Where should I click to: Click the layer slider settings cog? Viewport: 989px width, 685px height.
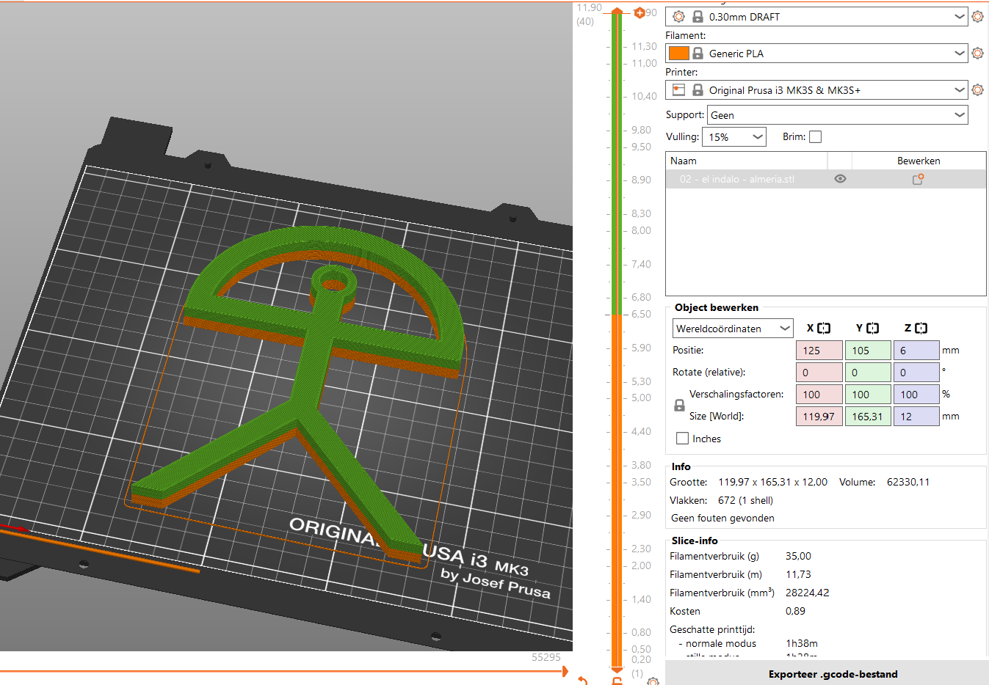point(653,681)
